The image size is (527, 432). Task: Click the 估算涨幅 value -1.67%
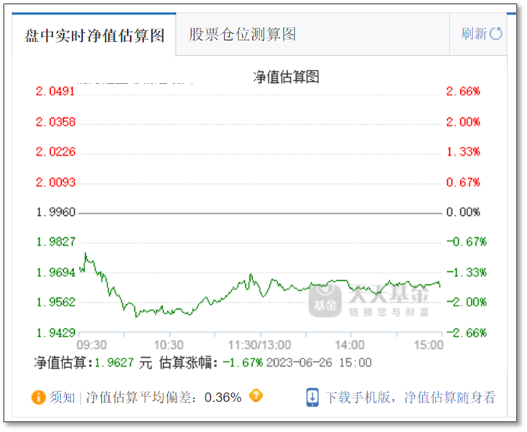click(x=243, y=363)
